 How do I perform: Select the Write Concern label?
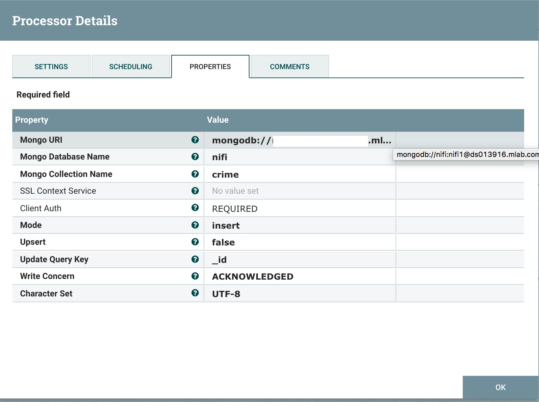pyautogui.click(x=47, y=276)
